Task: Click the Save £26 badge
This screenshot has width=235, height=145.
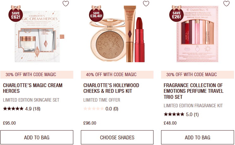Action: 176,14
